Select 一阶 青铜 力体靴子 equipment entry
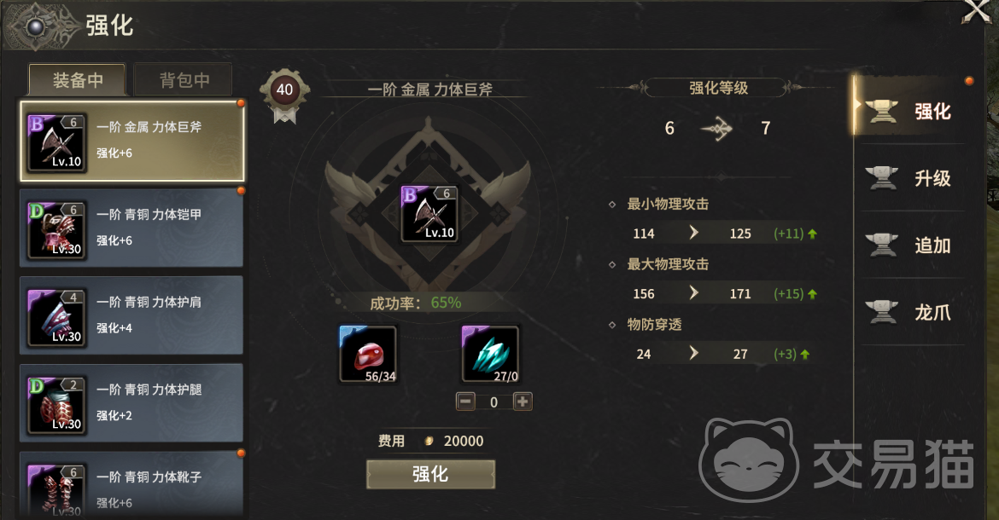 tap(131, 484)
